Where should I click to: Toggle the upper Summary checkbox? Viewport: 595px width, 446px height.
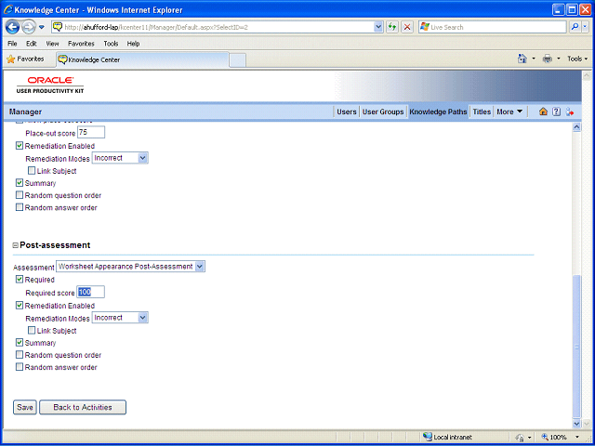[x=20, y=183]
